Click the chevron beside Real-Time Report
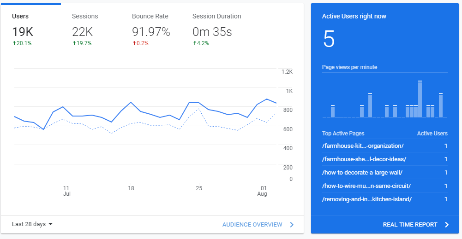This screenshot has height=239, width=462. pyautogui.click(x=446, y=225)
